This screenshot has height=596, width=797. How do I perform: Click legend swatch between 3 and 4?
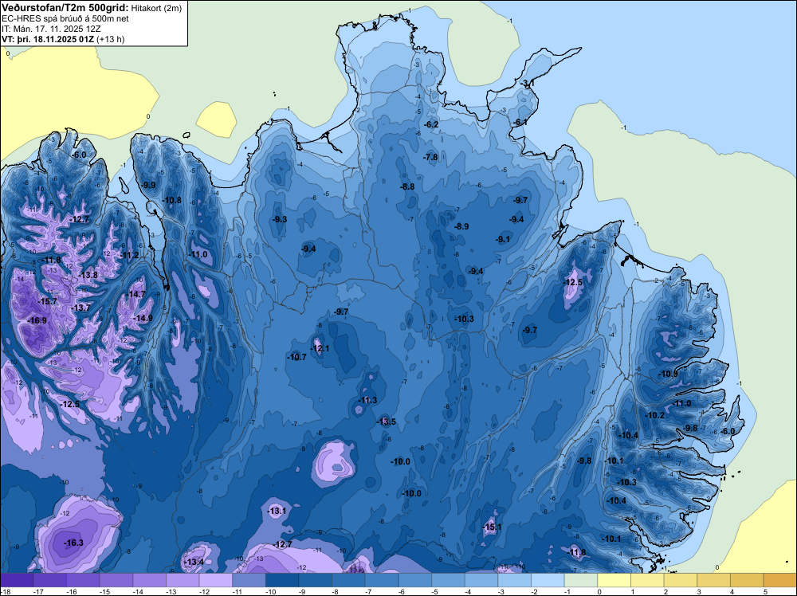click(714, 580)
